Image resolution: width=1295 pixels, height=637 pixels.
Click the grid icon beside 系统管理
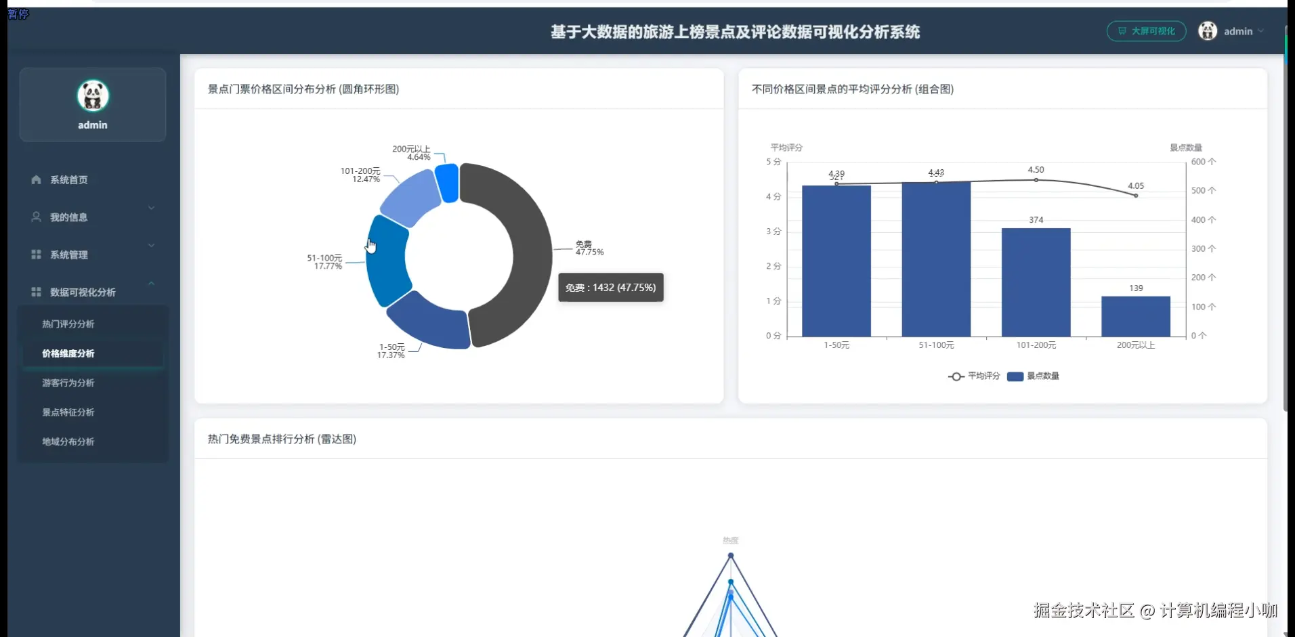click(36, 255)
